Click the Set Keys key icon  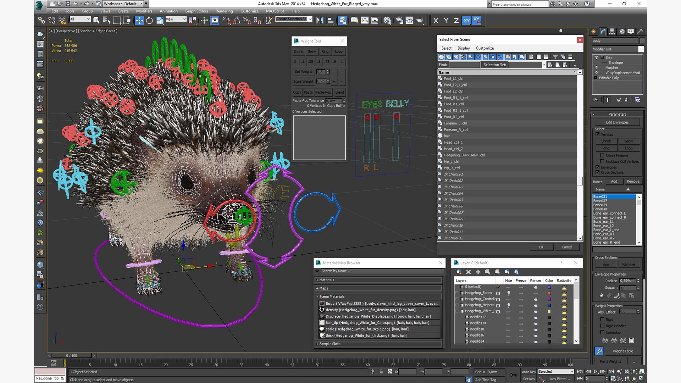point(513,375)
